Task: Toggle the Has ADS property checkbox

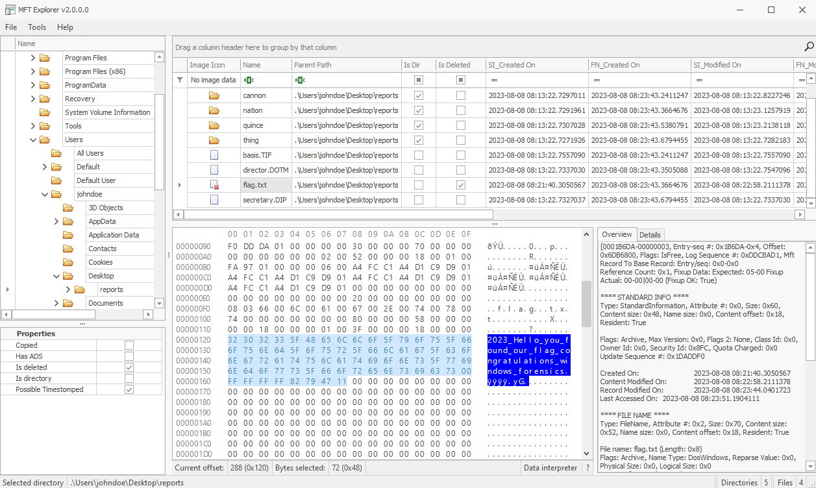Action: pyautogui.click(x=129, y=356)
